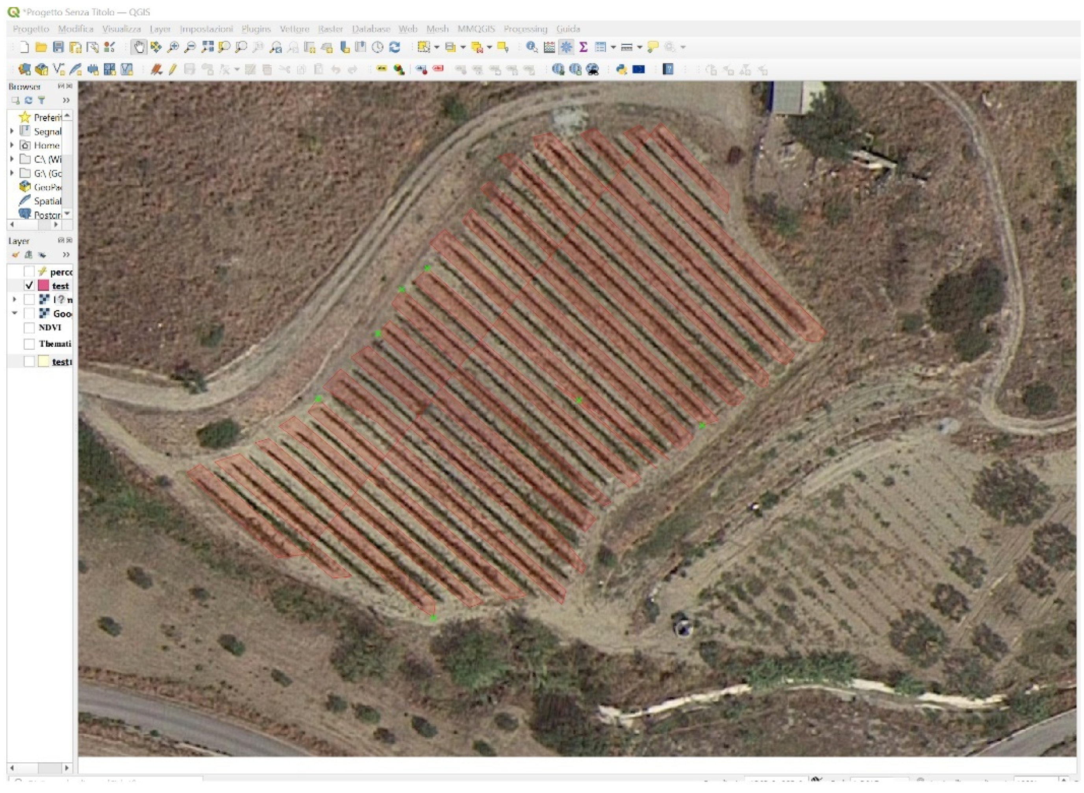
Task: Collapse the Goo layer group arrow
Action: [x=15, y=313]
